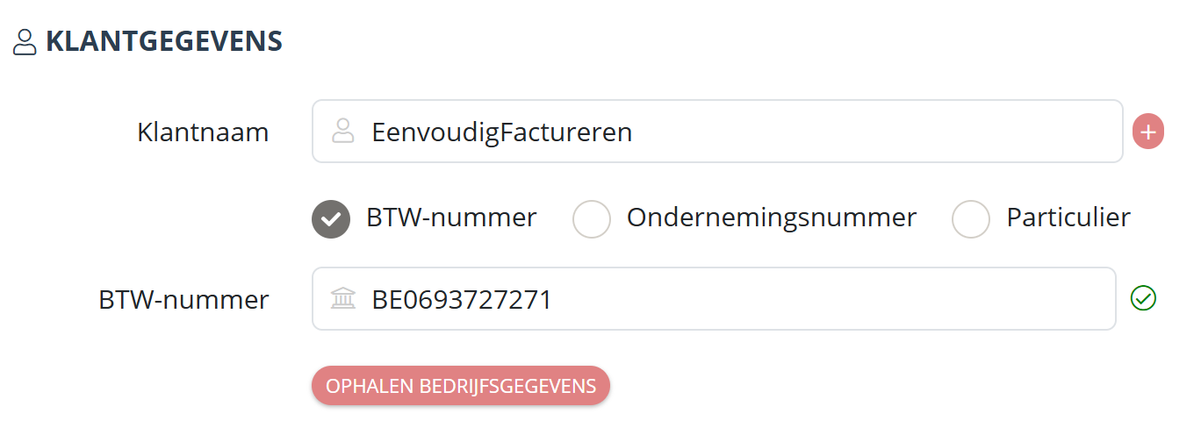The image size is (1201, 428).
Task: Click the KLANTGEGEVENS section heading
Action: [x=164, y=41]
